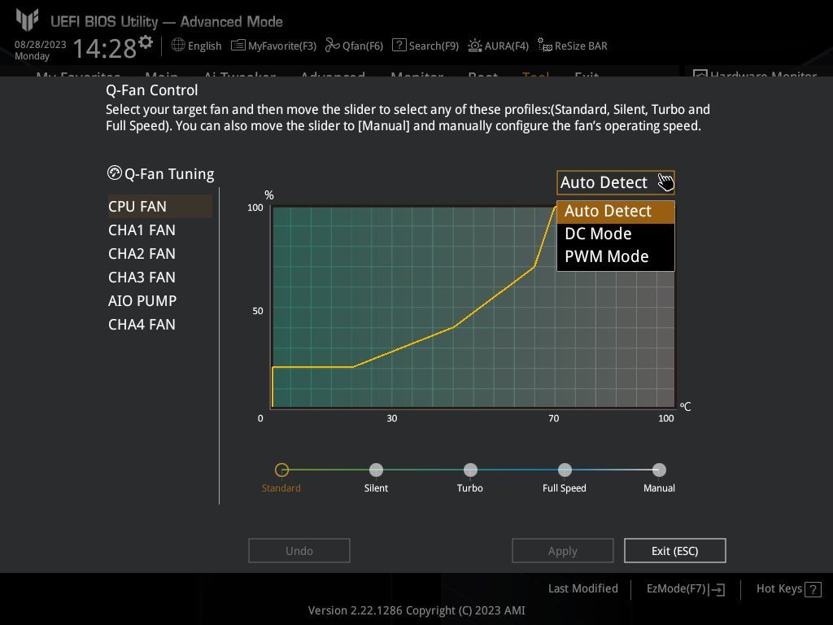Click the Q-Fan Tuning gauge icon
The width and height of the screenshot is (833, 625).
(x=114, y=173)
